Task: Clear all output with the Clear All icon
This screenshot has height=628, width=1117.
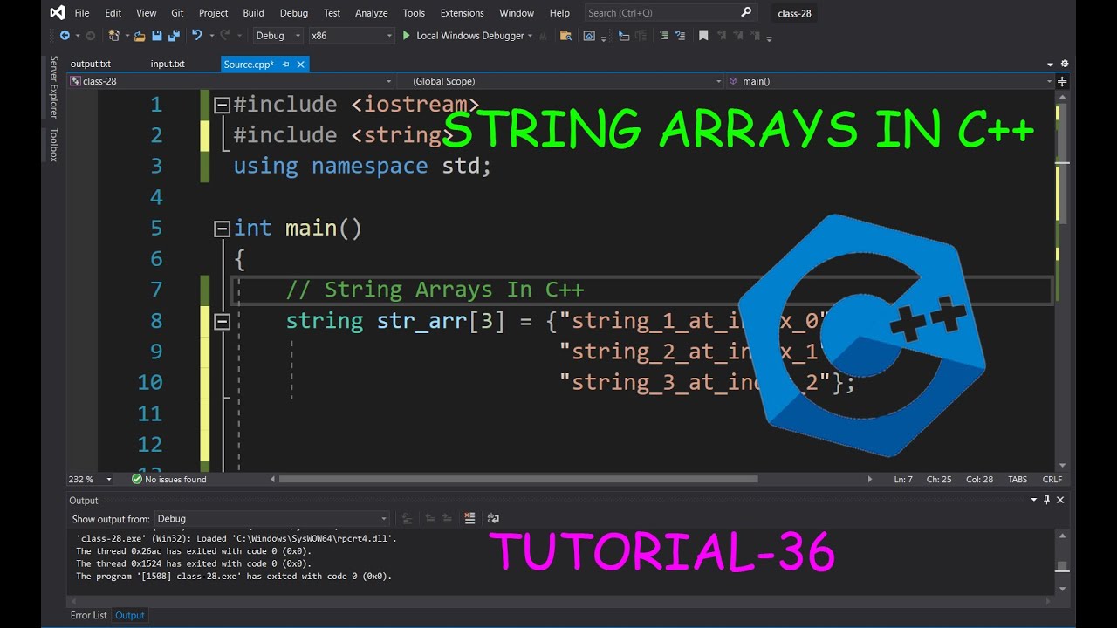Action: point(470,518)
